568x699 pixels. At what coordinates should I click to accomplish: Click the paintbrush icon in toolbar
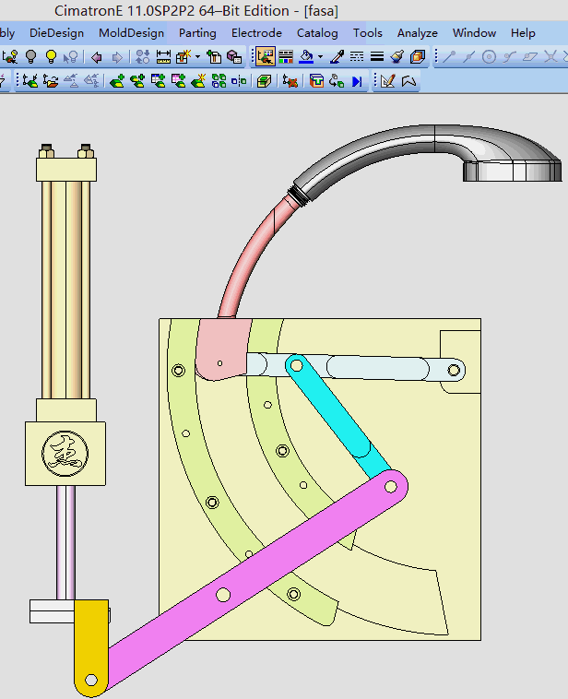point(398,57)
